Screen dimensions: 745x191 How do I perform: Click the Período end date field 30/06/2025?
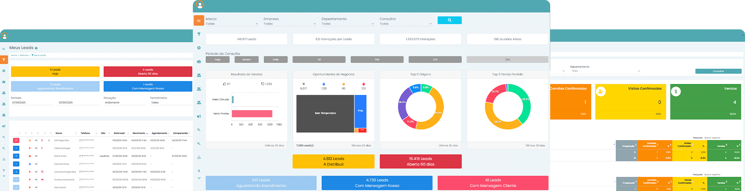pyautogui.click(x=78, y=102)
